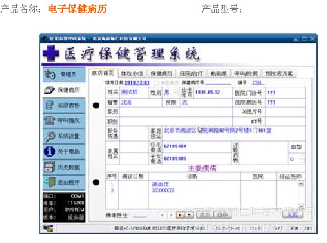Click the button left of 打印

point(205,215)
